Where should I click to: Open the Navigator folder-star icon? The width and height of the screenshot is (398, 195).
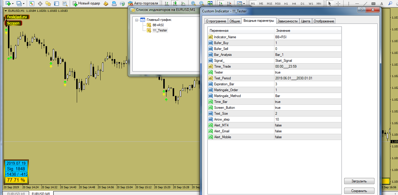click(x=49, y=4)
